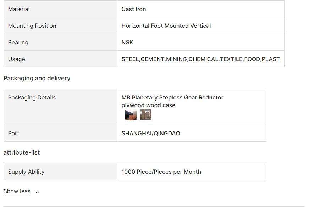The height and width of the screenshot is (211, 309).
Task: Open the second packaging photo of stacked crates
Action: 146,115
